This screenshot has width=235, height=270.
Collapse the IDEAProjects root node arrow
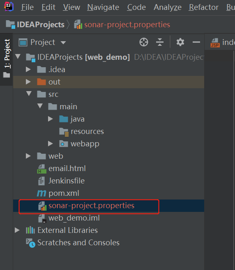18,56
